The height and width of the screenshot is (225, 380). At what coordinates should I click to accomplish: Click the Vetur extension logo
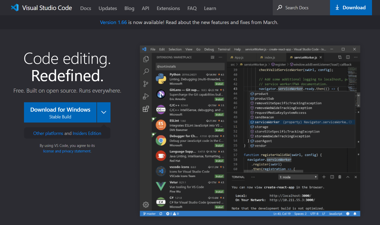point(161,186)
